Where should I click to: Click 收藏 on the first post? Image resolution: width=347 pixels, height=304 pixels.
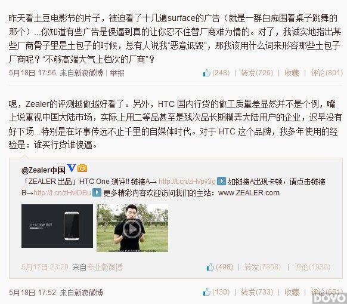[292, 73]
